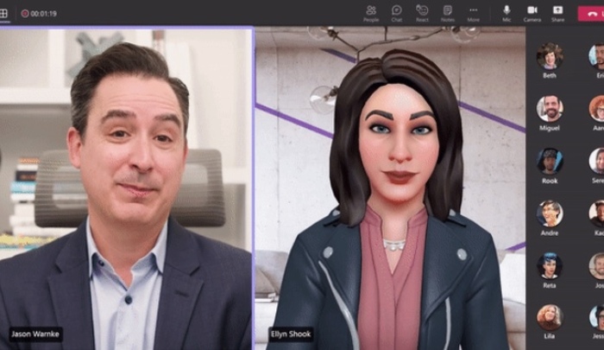Open the meeting Notes
Viewport: 604px width, 350px height.
(x=448, y=14)
